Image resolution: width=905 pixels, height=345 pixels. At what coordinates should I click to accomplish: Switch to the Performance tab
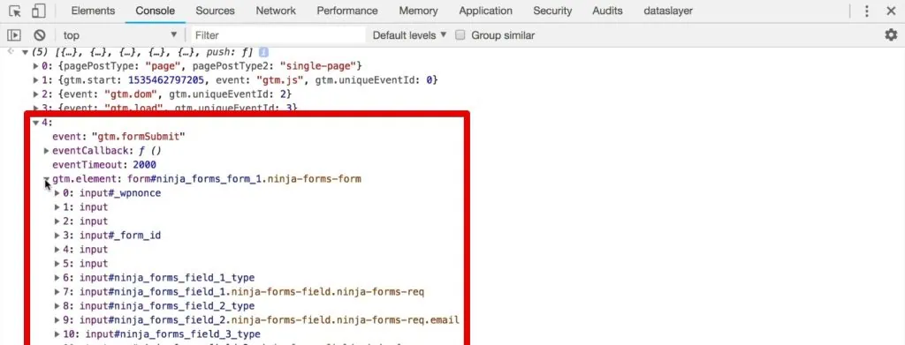347,11
